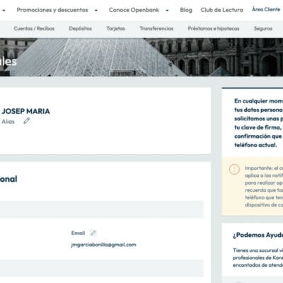Click the jmgarciabonilla@gmail.com email address

pos(103,245)
